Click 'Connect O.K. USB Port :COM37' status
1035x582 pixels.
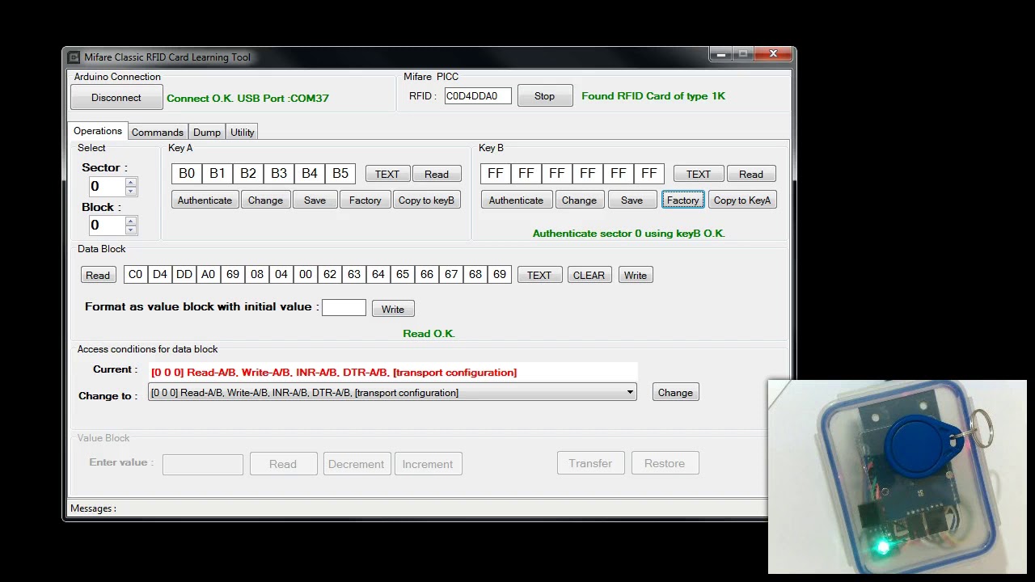[x=247, y=99]
